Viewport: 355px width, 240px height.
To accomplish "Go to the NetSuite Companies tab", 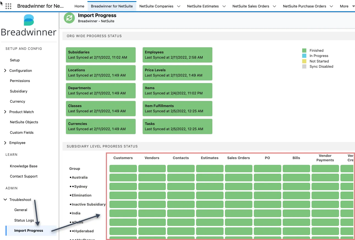I will point(156,6).
